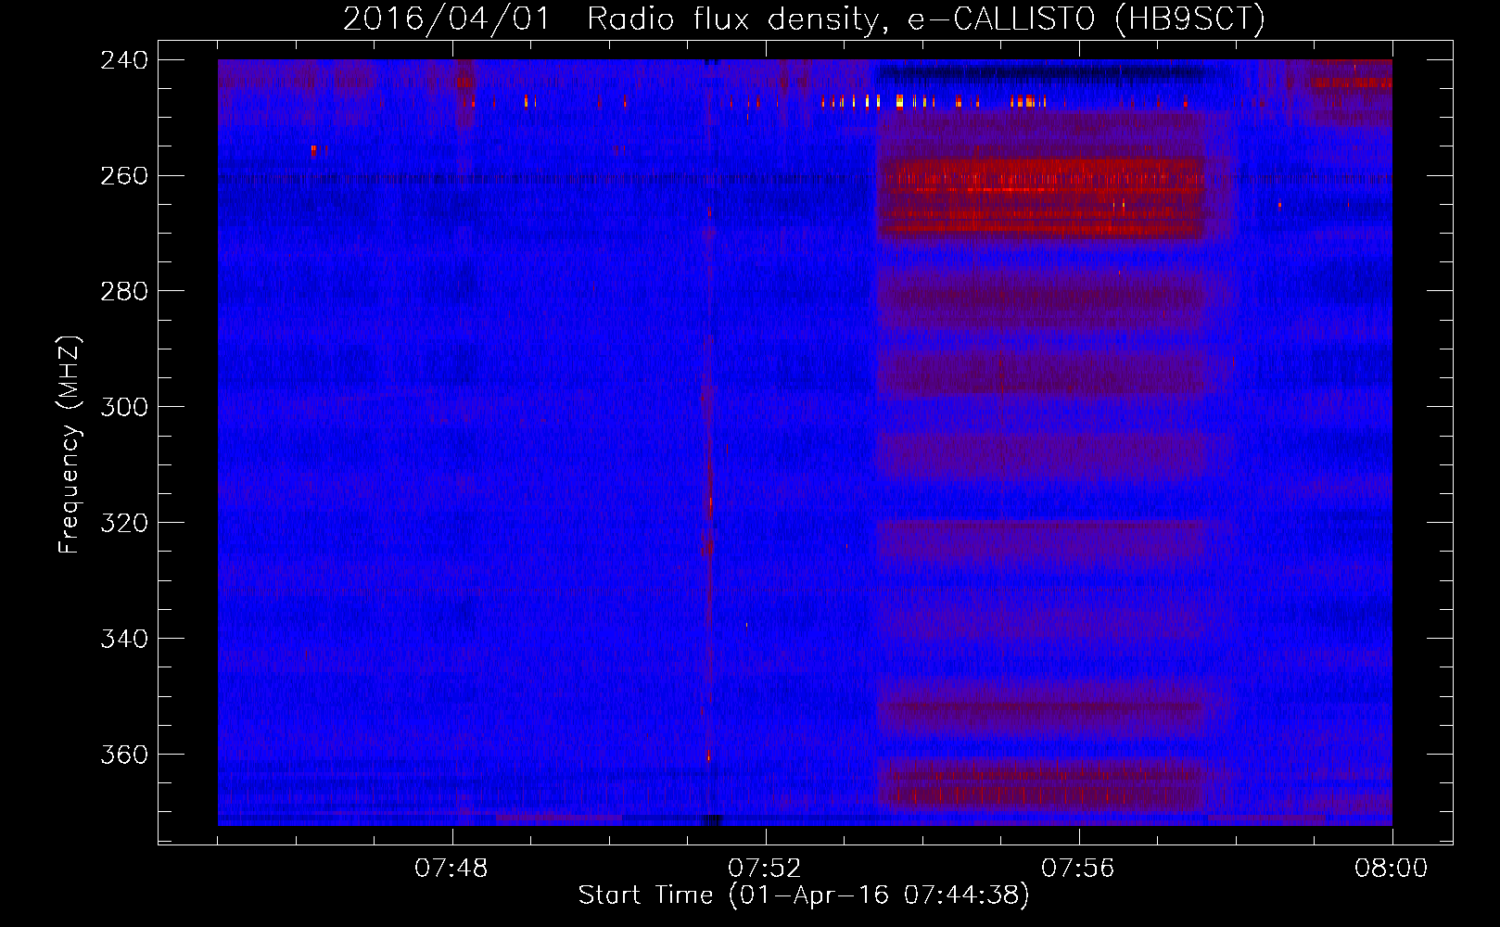Select the 240 frequency tick label
Viewport: 1500px width, 927px height.
(124, 60)
